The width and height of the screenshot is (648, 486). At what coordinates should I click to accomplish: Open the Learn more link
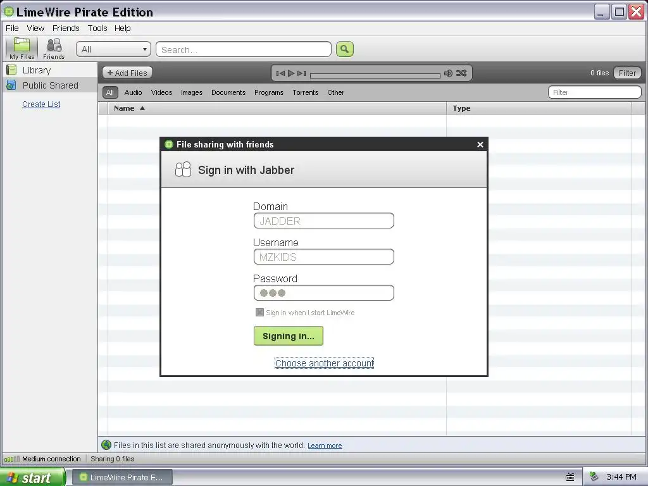(x=325, y=445)
